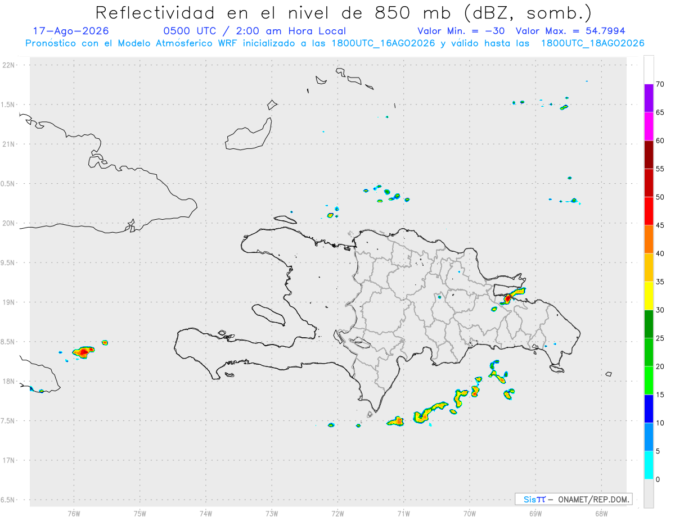Click the date '17-Ago-2026'

point(71,31)
